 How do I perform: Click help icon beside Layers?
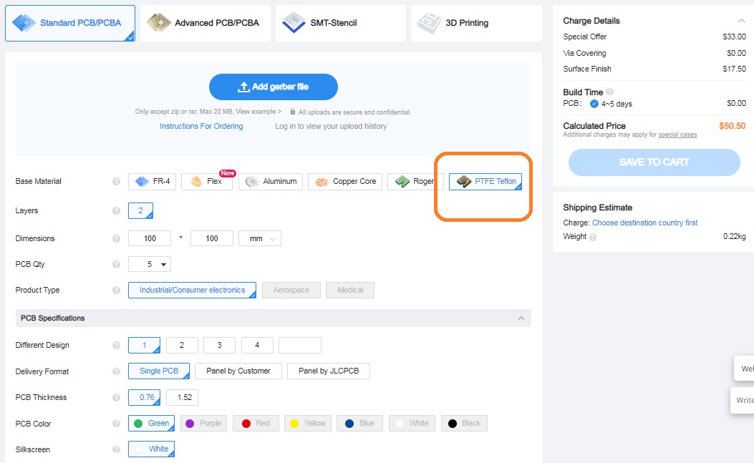click(117, 211)
